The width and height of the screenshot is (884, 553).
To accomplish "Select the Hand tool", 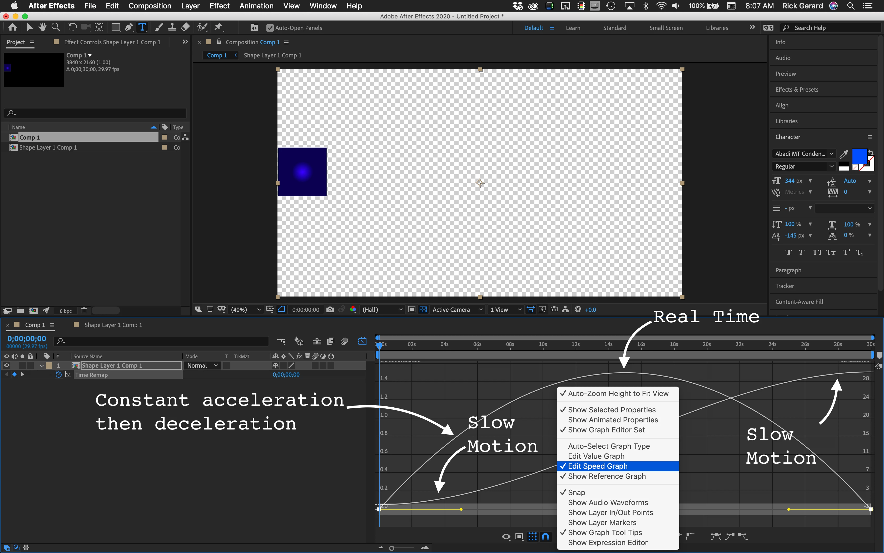I will 42,27.
